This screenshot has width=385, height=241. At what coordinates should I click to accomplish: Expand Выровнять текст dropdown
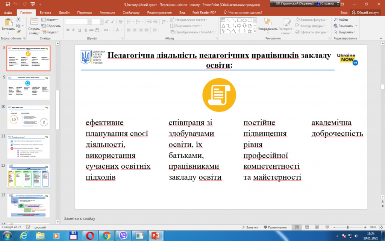pyautogui.click(x=186, y=26)
